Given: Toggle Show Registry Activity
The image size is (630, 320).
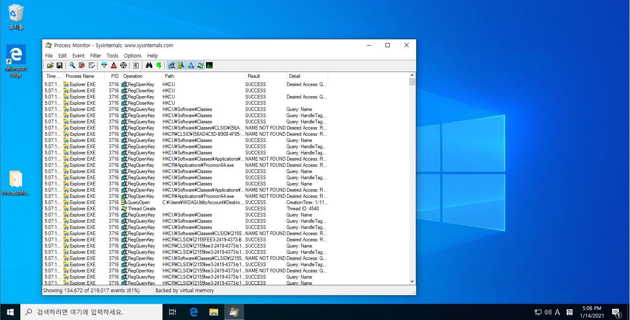Looking at the screenshot, I should 171,65.
